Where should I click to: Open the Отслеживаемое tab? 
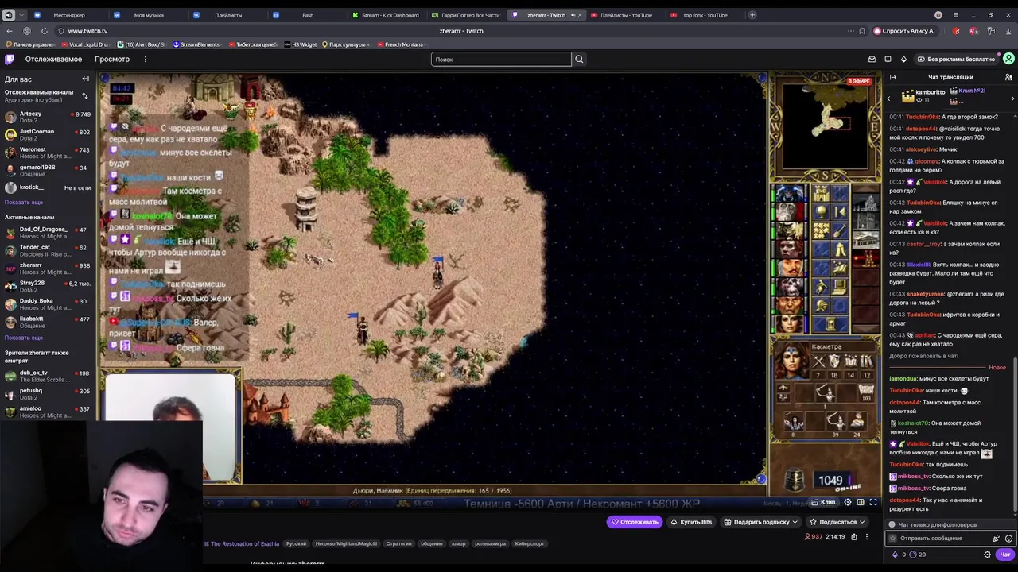(x=53, y=59)
